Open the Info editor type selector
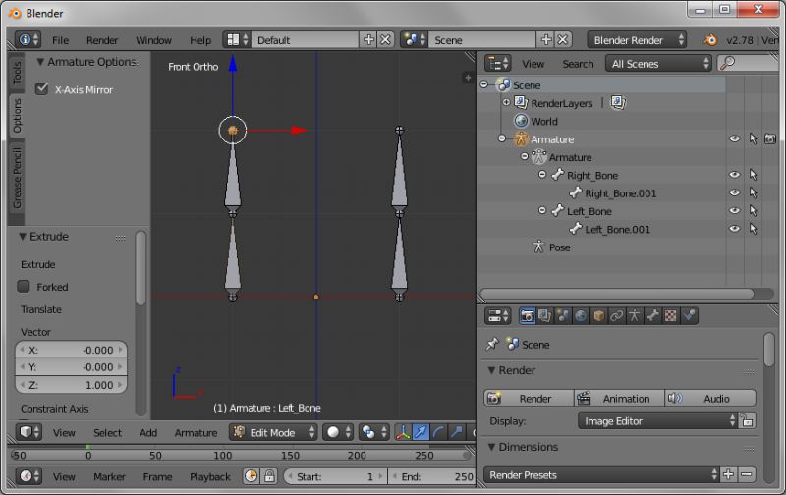The height and width of the screenshot is (495, 786). pyautogui.click(x=28, y=40)
